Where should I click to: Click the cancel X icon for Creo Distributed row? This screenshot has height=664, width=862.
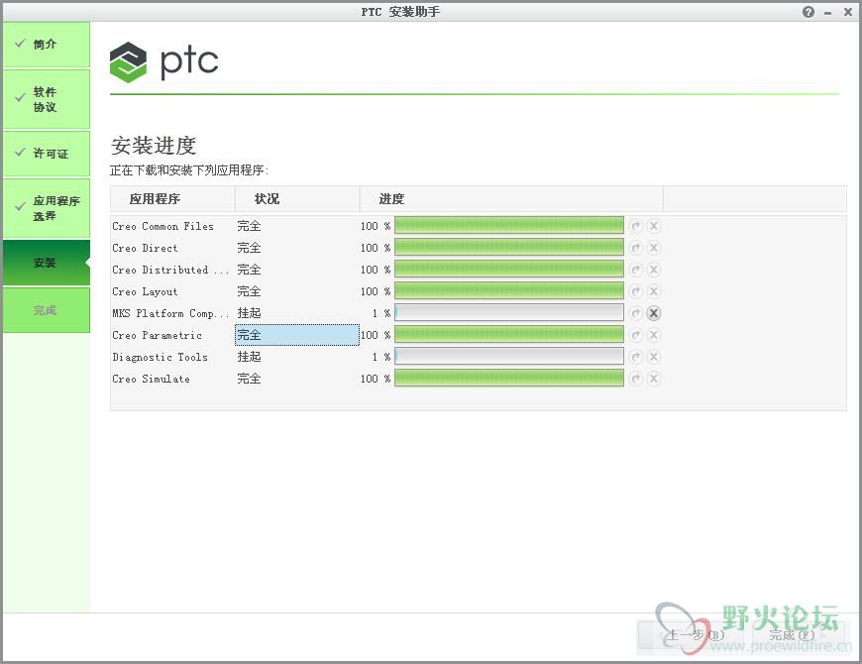click(x=654, y=270)
